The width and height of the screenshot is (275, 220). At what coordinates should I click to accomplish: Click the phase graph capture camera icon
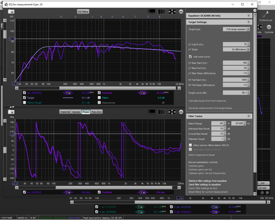(x=11, y=112)
